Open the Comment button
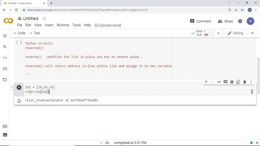Image resolution: width=260 pixels, height=146 pixels. pyautogui.click(x=200, y=21)
